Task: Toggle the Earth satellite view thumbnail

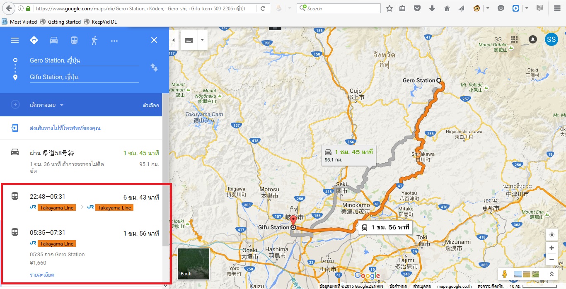Action: click(x=194, y=264)
